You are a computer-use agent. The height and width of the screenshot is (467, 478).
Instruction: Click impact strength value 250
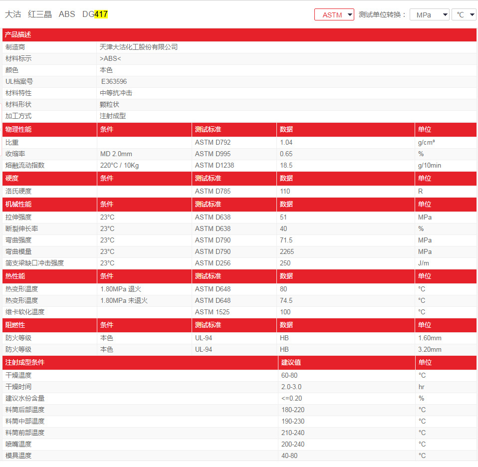(285, 263)
